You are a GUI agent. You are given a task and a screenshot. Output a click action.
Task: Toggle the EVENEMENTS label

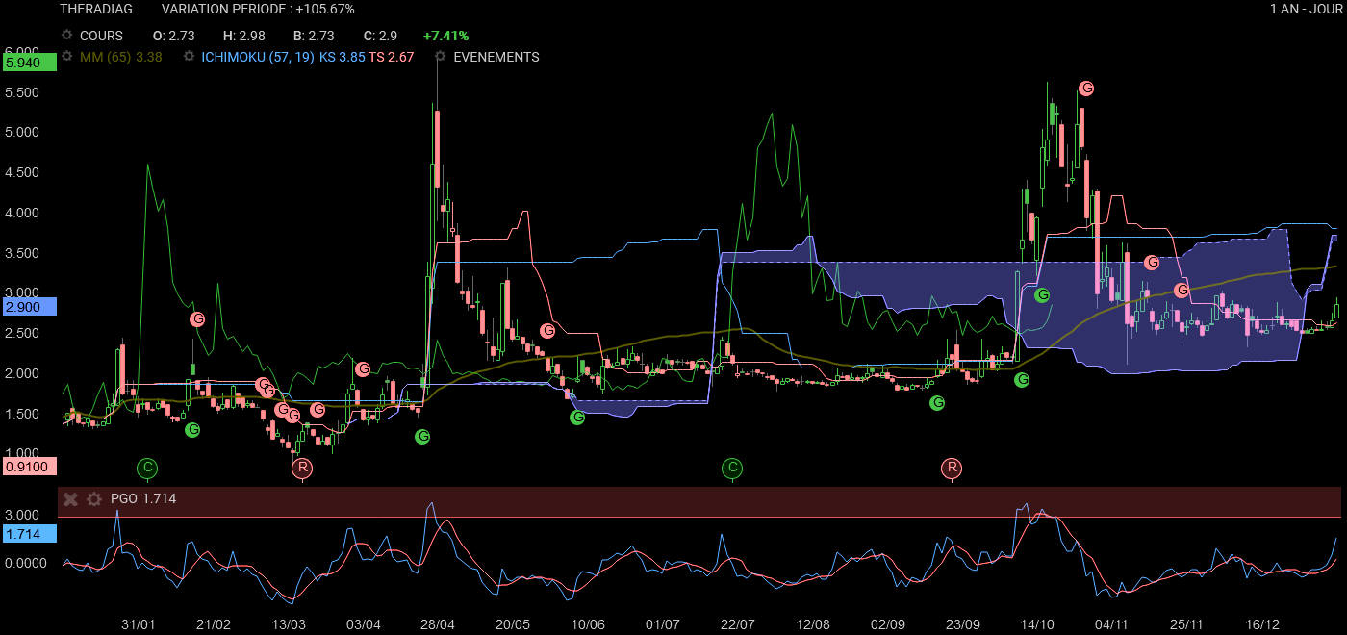pos(496,57)
